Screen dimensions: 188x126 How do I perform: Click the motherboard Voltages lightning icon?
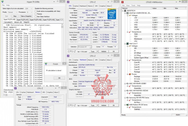[x=130, y=15]
